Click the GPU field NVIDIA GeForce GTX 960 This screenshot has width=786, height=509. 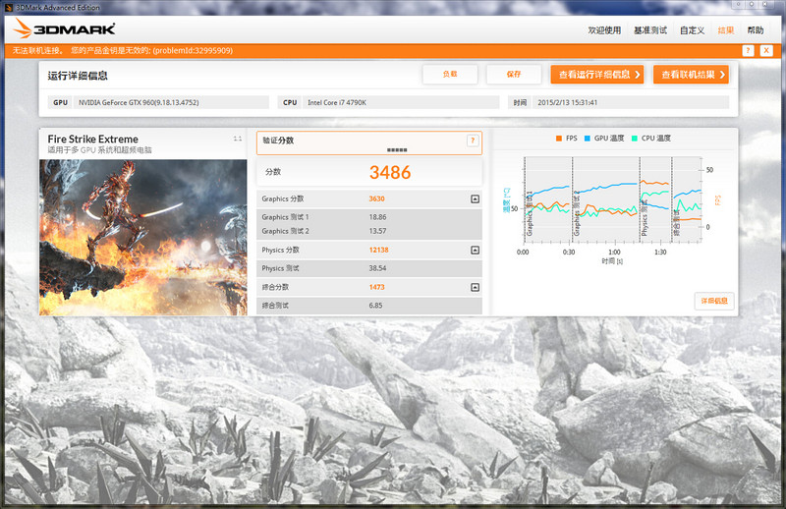171,102
